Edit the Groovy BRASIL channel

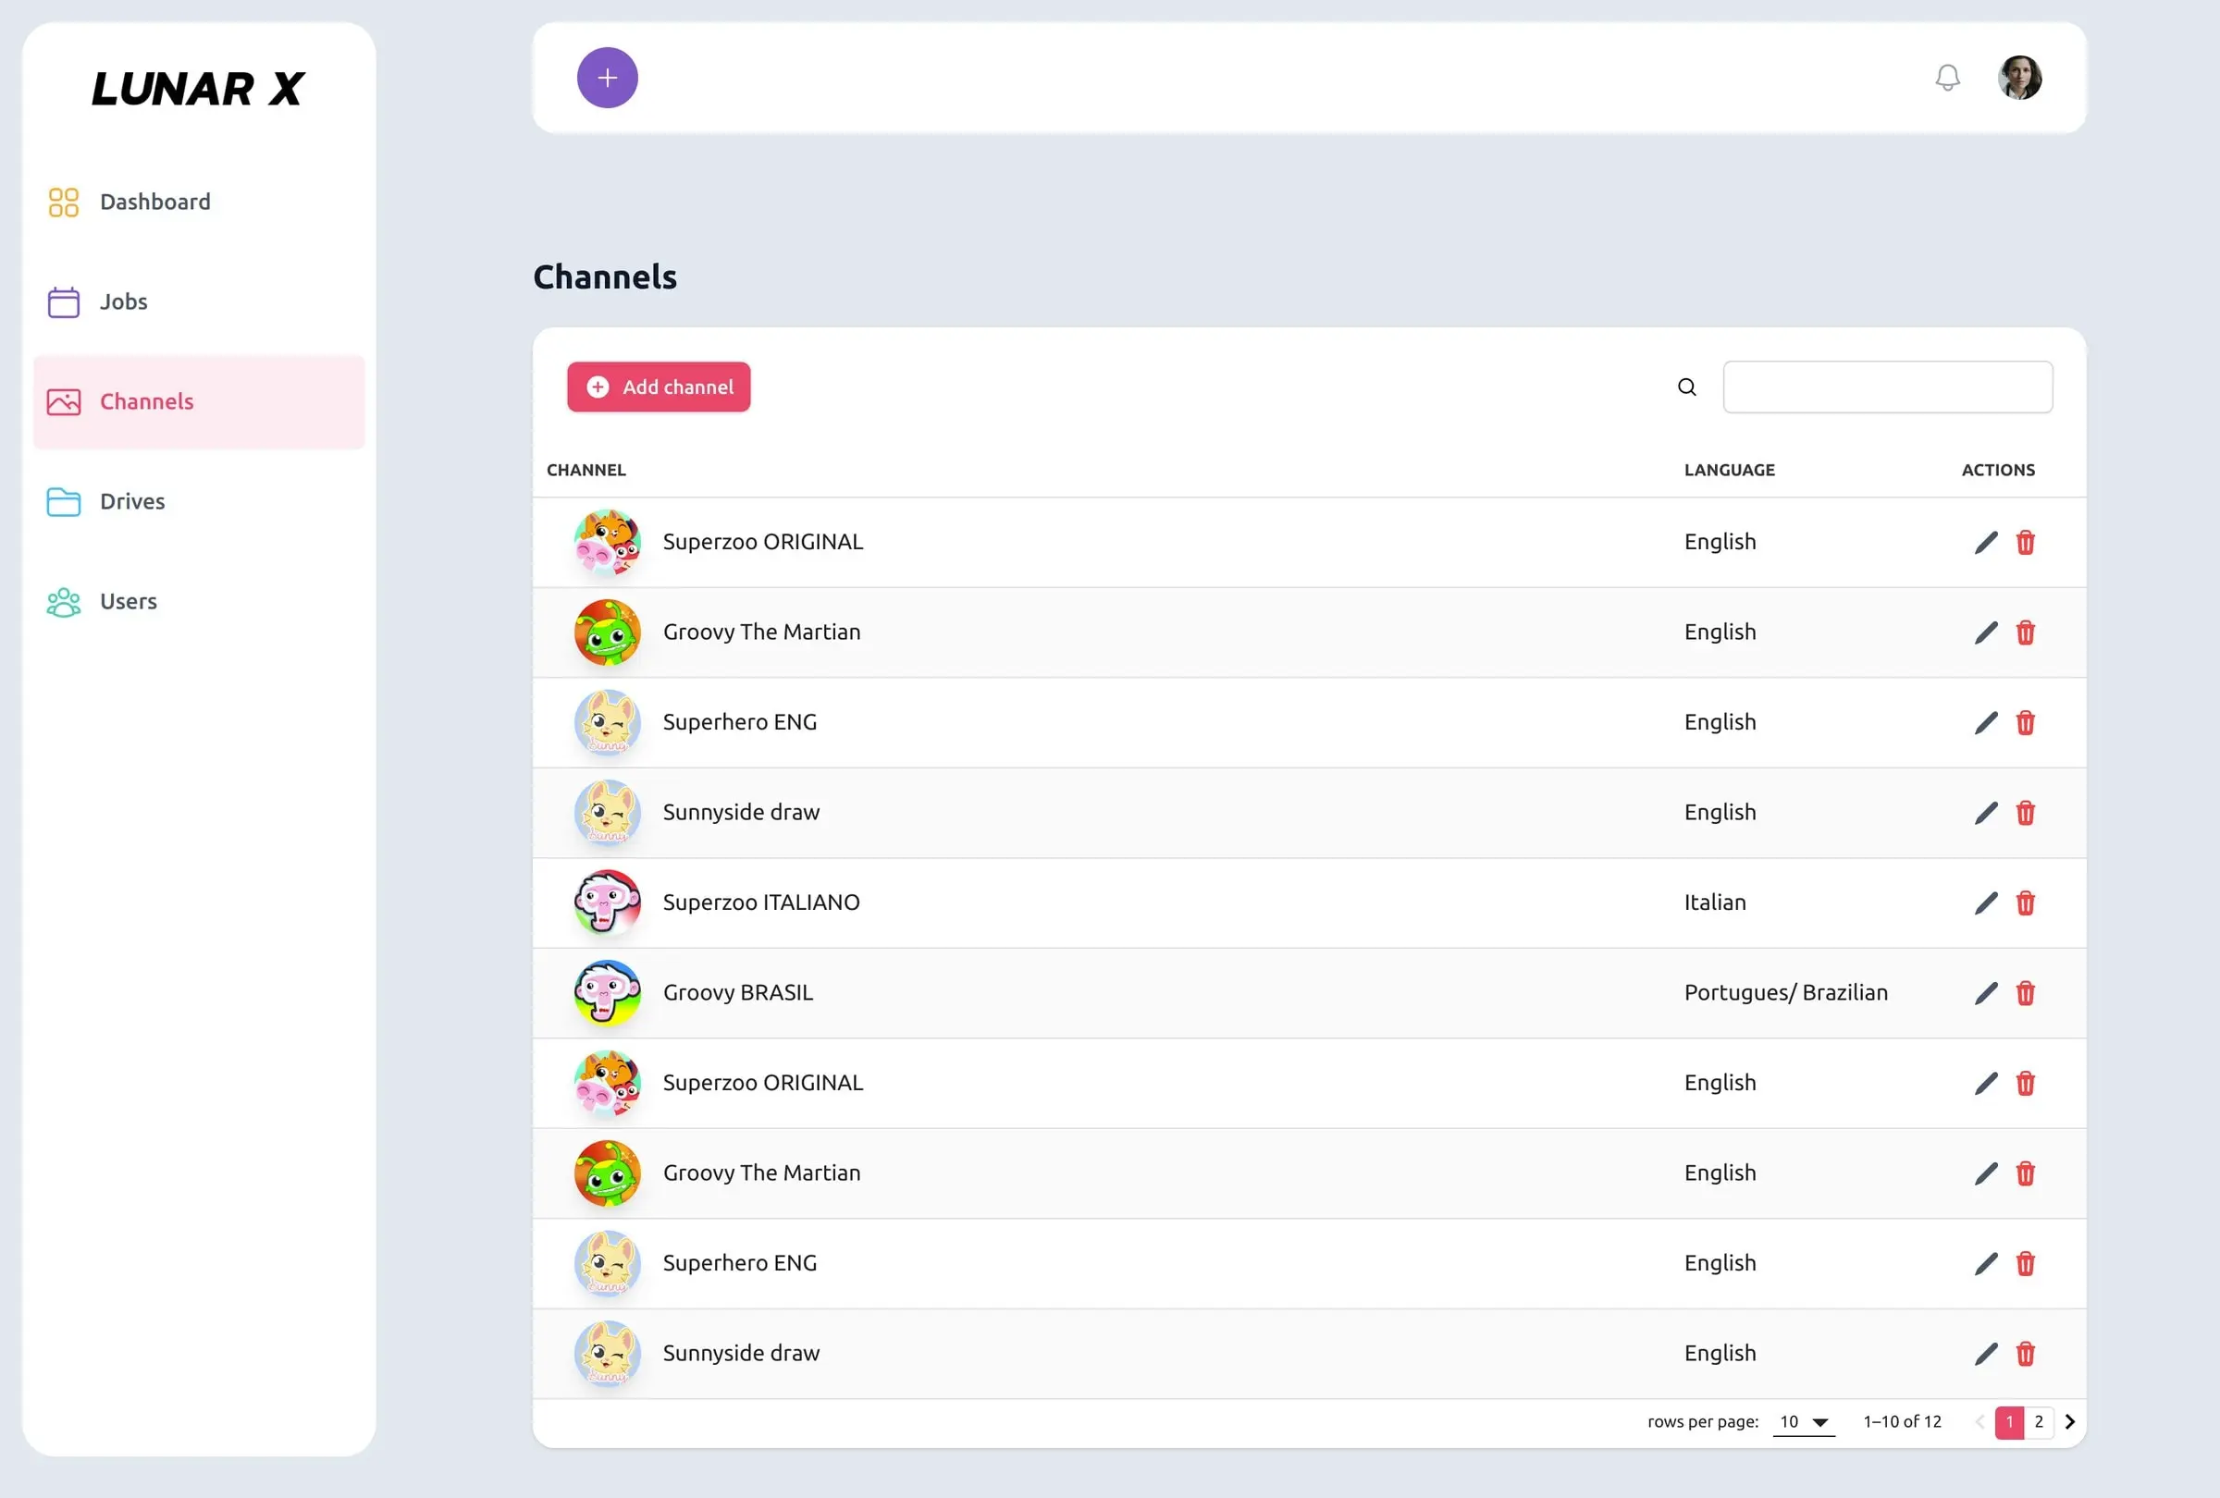tap(1985, 993)
